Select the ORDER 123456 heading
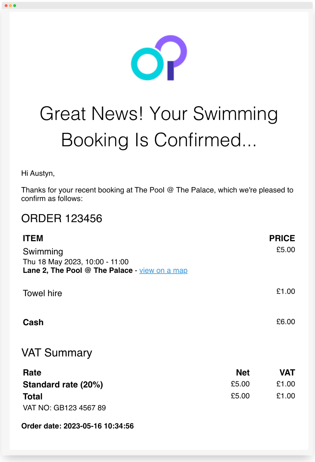 62,218
